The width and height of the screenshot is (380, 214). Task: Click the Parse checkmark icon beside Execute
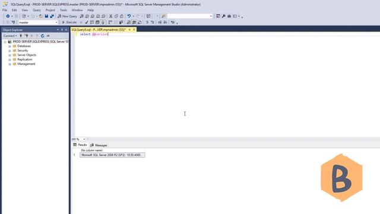pos(87,23)
